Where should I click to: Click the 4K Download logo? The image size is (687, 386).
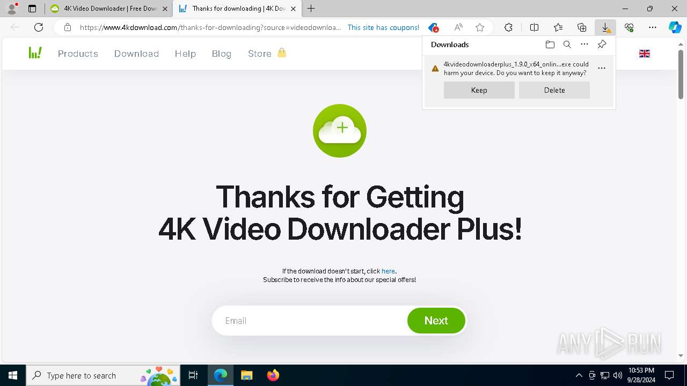pos(35,53)
